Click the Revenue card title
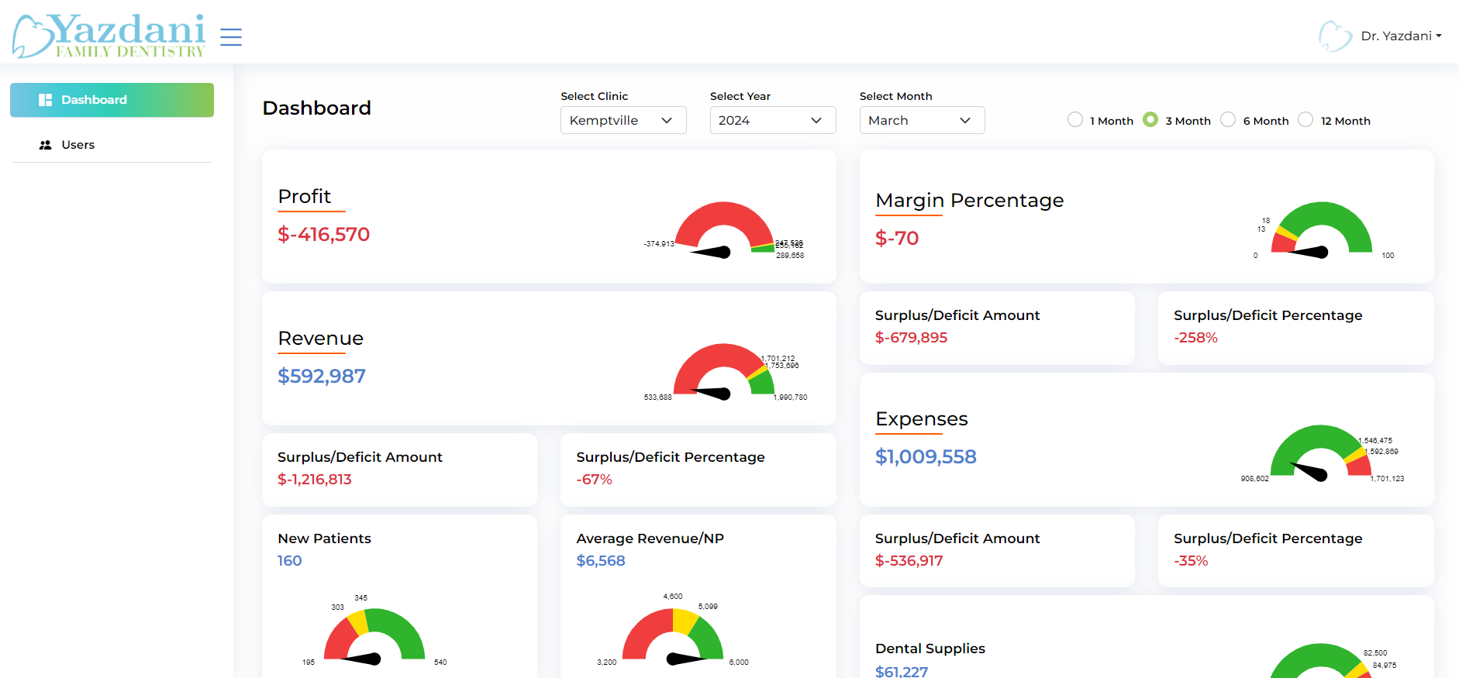 (321, 338)
